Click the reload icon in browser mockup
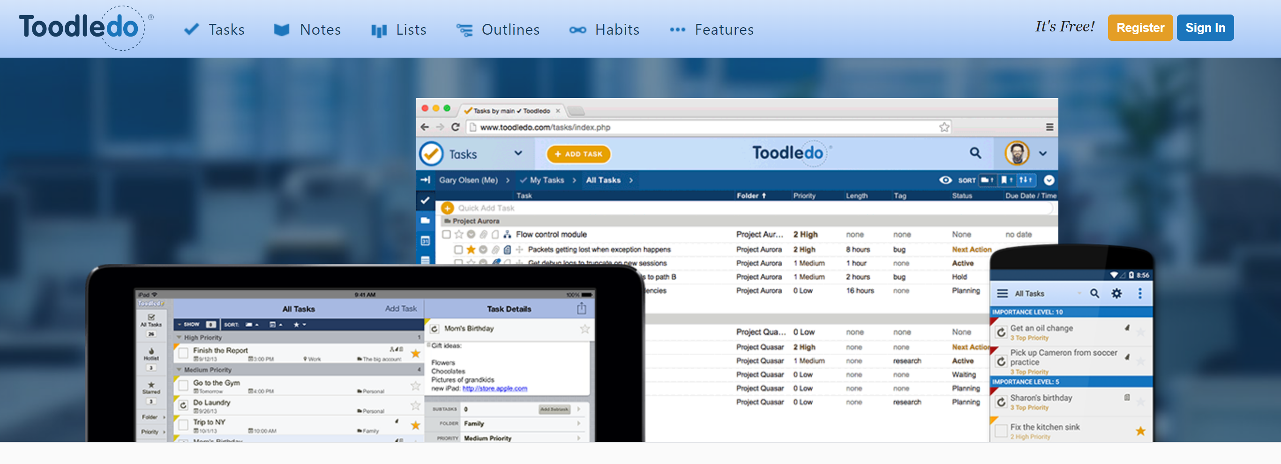1281x464 pixels. point(455,127)
